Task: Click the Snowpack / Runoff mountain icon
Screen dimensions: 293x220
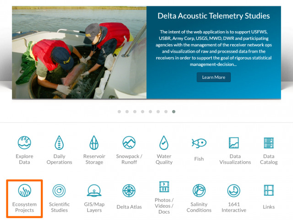Action: pyautogui.click(x=129, y=143)
